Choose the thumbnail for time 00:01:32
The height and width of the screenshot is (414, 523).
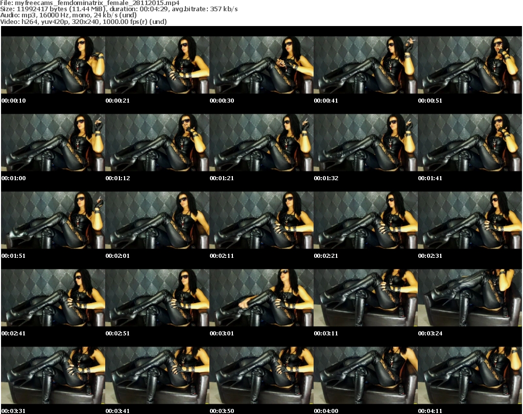[366, 142]
